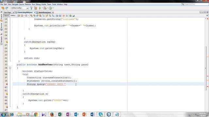Image resolution: width=209 pixels, height=117 pixels.
Task: Open the File menu
Action: tap(2, 4)
